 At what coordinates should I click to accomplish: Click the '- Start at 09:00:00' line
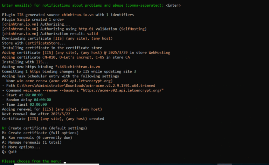pos(22,95)
